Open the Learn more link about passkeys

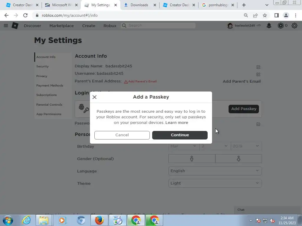click(177, 123)
